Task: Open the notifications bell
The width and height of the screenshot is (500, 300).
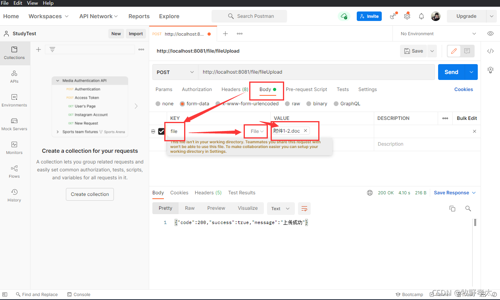Action: (x=421, y=16)
